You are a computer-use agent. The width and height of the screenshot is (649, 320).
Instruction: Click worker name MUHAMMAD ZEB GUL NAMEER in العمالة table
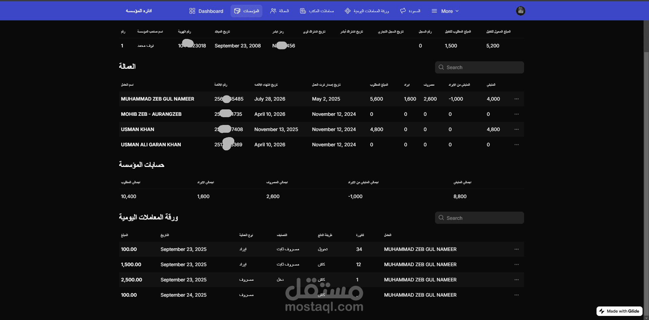pos(157,99)
